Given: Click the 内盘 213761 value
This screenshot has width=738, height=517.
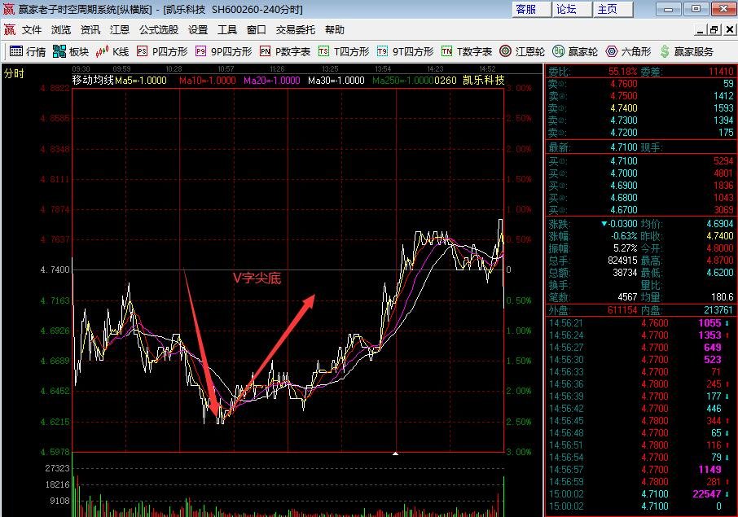Looking at the screenshot, I should click(x=718, y=310).
